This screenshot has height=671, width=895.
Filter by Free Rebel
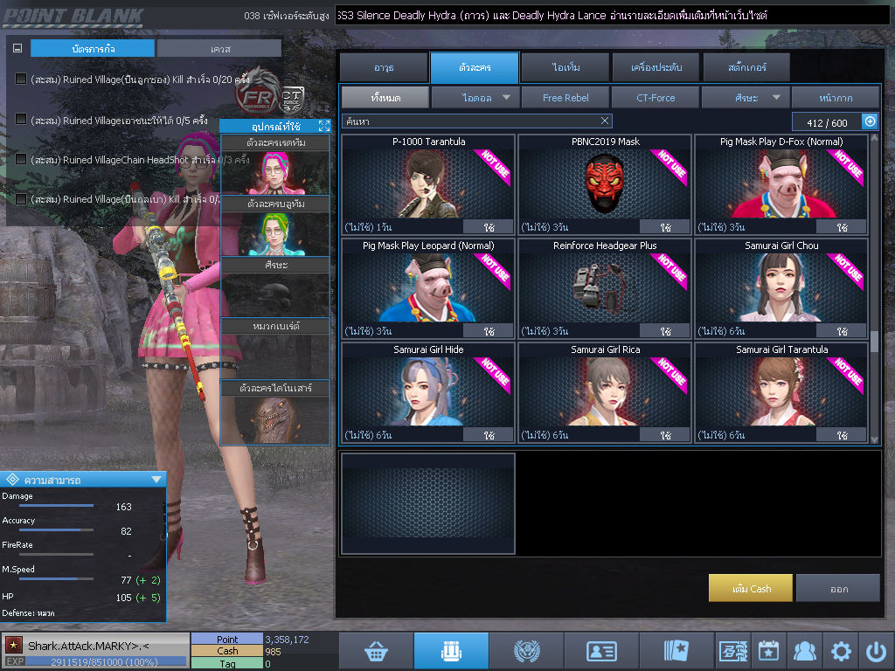565,98
